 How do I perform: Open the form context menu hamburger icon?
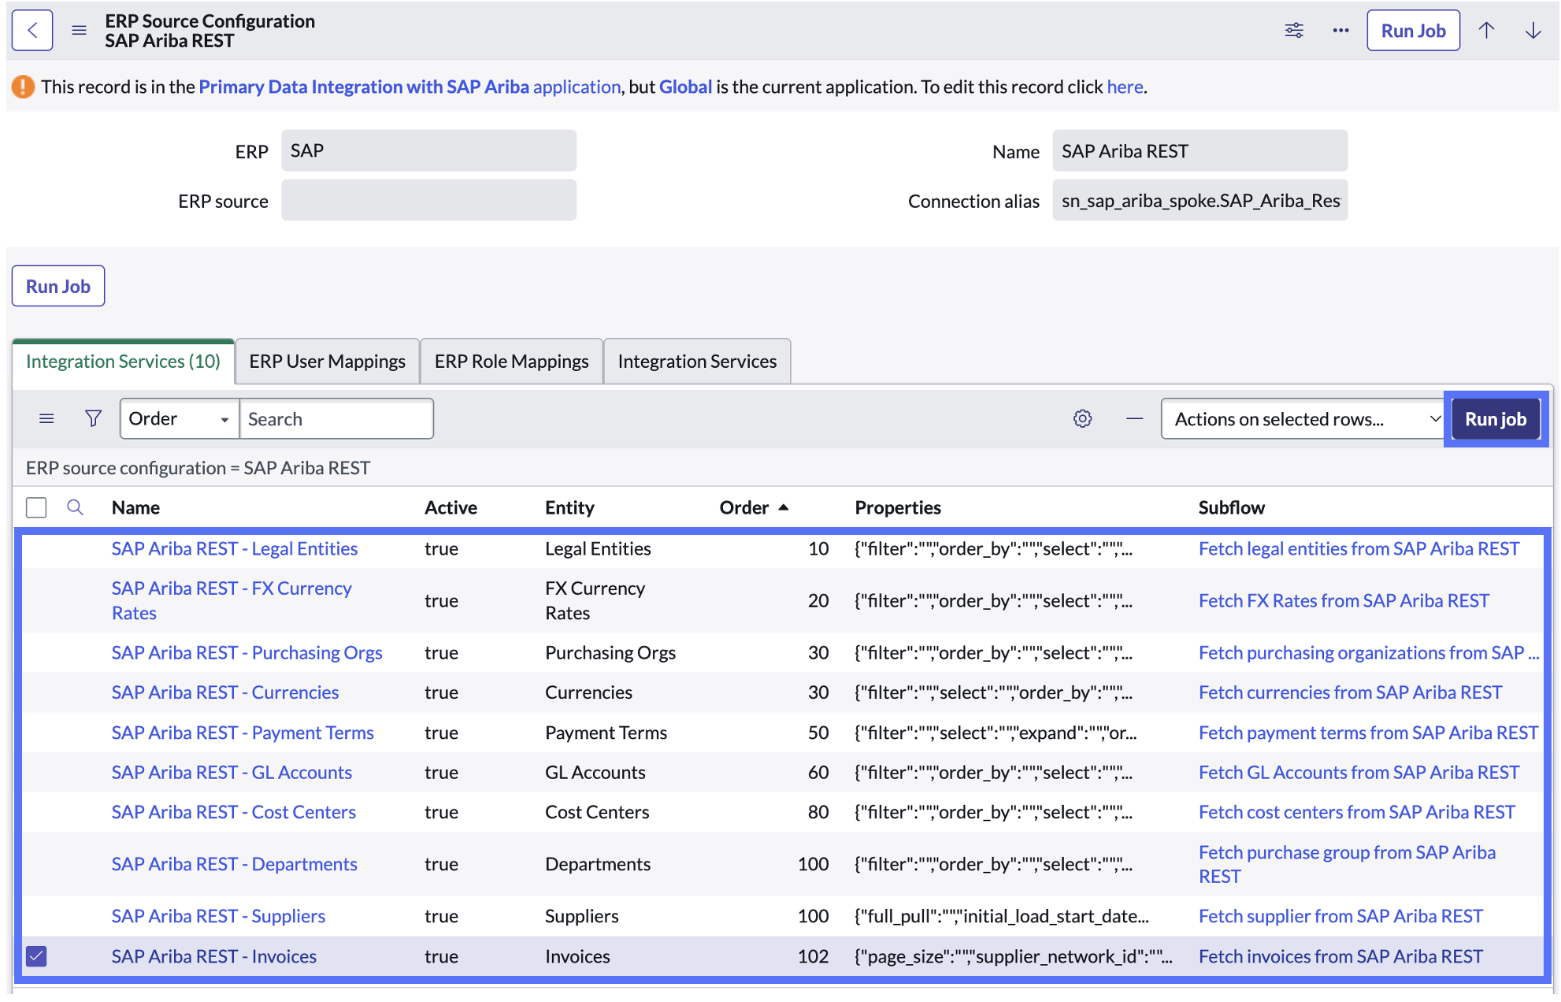tap(79, 31)
